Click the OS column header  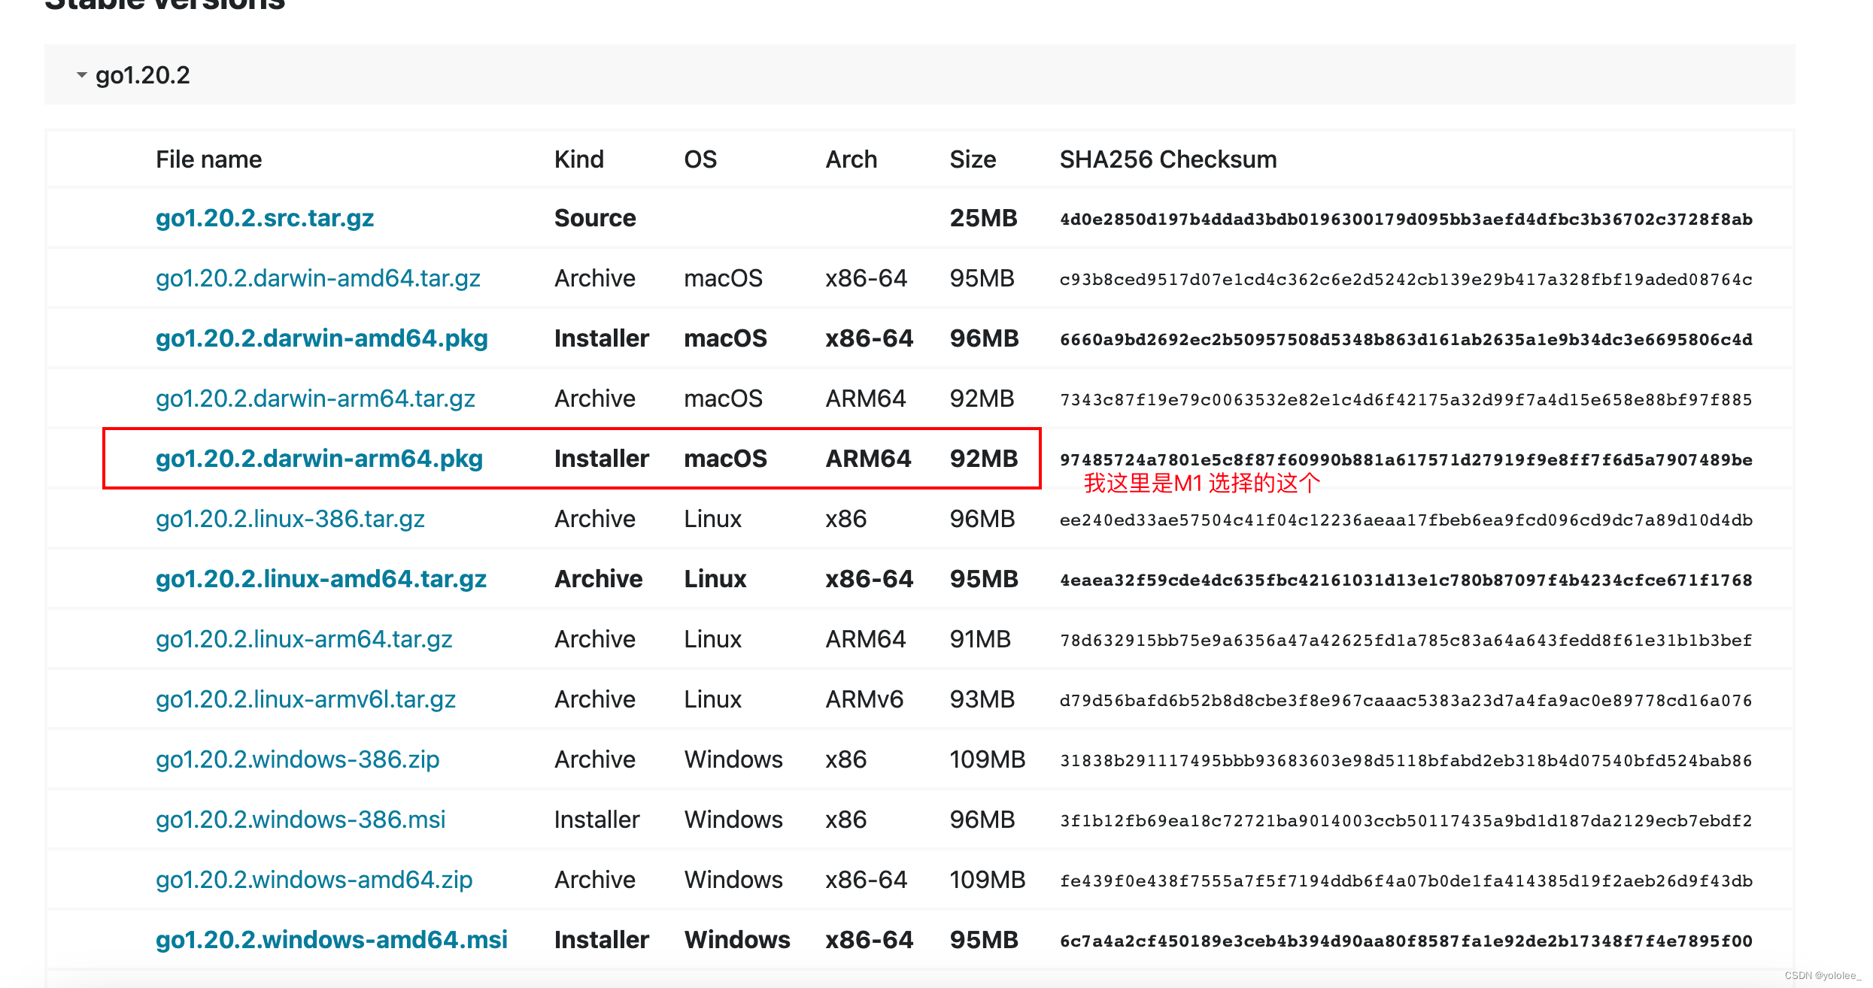(700, 159)
